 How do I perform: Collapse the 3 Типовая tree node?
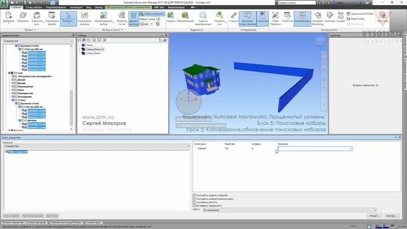[x=20, y=120]
